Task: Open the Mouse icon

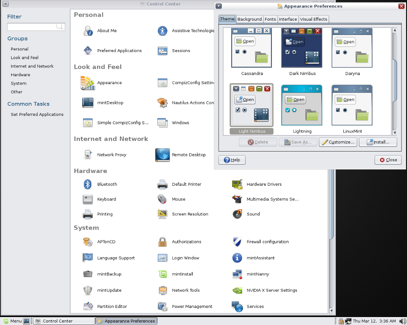Action: 163,199
